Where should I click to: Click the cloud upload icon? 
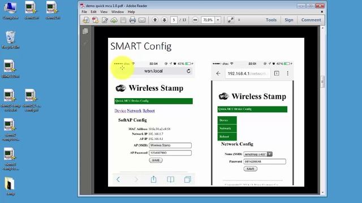coord(114,20)
